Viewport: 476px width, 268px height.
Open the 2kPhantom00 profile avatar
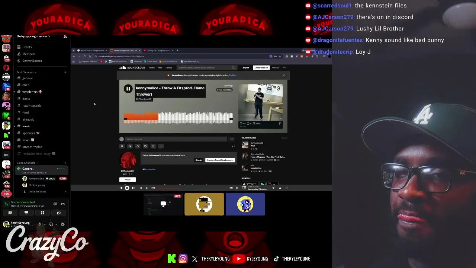pos(128,160)
